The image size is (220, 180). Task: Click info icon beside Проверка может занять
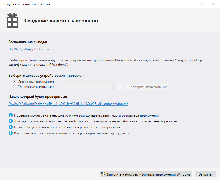pyautogui.click(x=11, y=115)
